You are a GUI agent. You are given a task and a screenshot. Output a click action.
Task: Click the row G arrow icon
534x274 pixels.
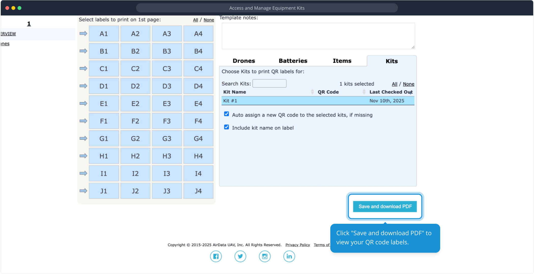[83, 138]
